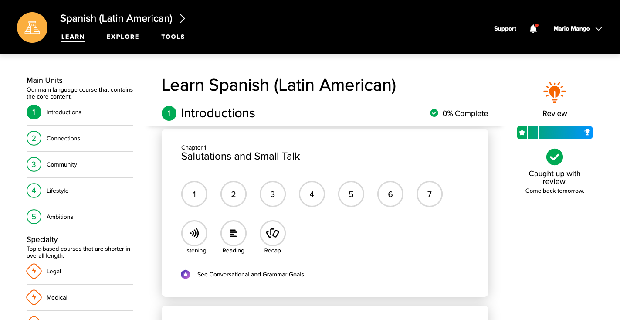Open the Spanish course app logo icon
This screenshot has width=620, height=320.
point(32,27)
